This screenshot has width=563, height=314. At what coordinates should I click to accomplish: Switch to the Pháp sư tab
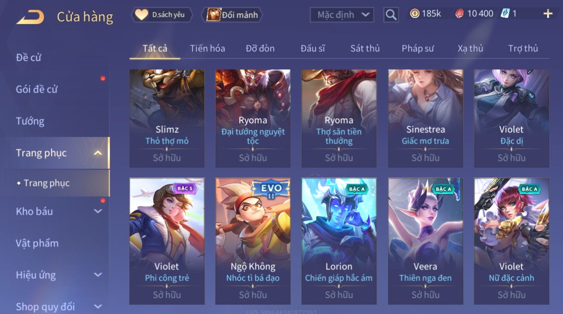tap(418, 48)
